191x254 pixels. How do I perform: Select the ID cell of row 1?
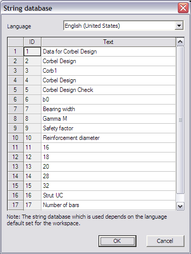32,52
